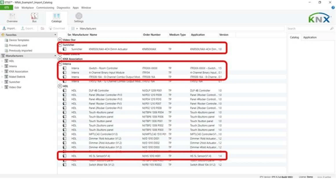The height and width of the screenshot is (179, 336).
Task: Click the help question mark icon
Action: coord(333,7)
